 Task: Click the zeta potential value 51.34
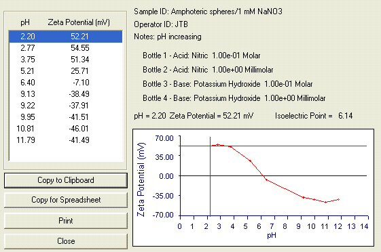[80, 60]
